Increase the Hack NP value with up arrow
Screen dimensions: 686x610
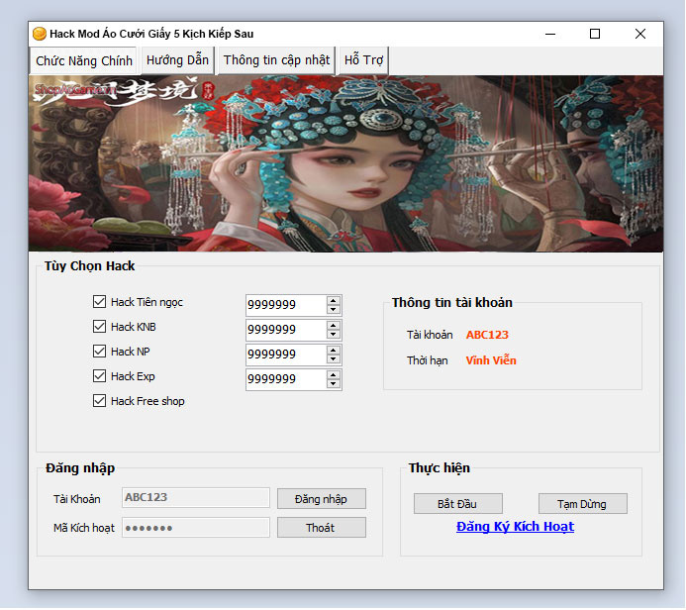coord(334,351)
